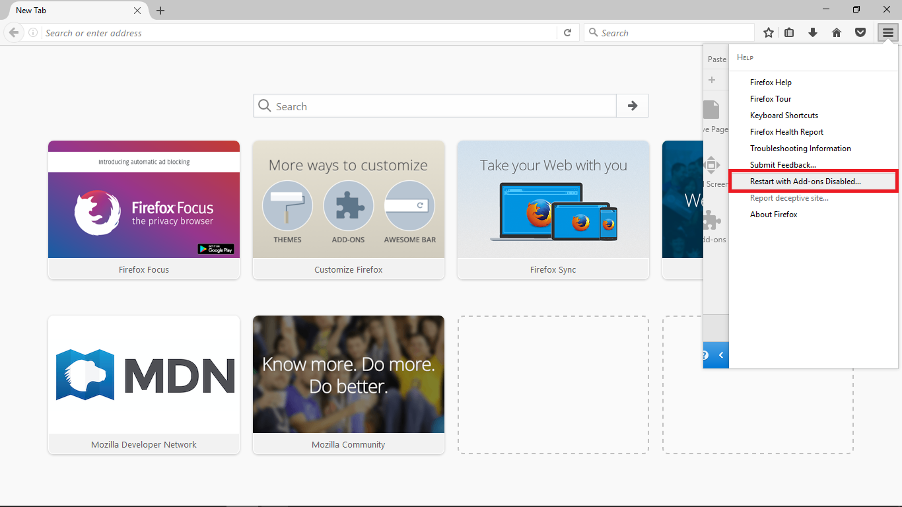Click the New Tab page search box
Image resolution: width=902 pixels, height=507 pixels.
point(436,106)
